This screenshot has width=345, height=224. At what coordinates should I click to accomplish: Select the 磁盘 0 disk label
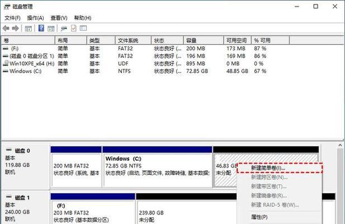(22, 151)
